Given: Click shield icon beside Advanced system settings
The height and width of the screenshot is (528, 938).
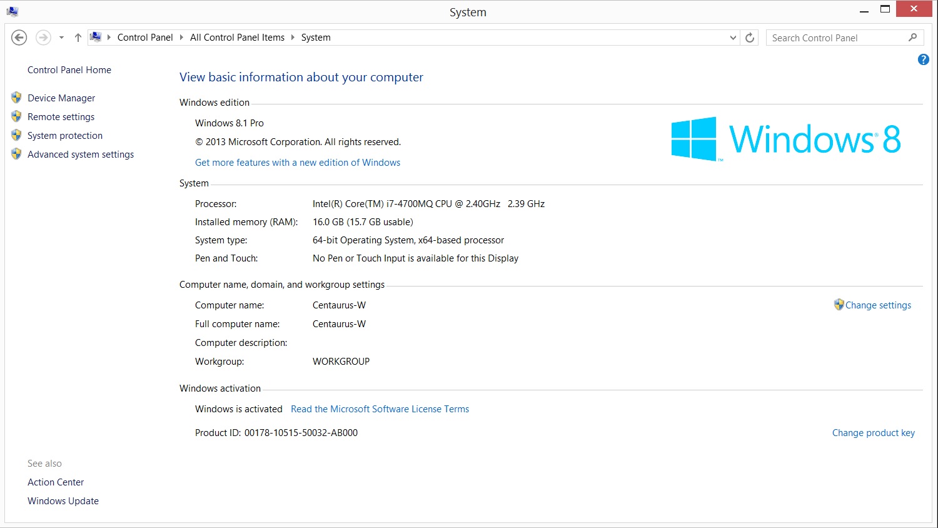Looking at the screenshot, I should click(16, 154).
